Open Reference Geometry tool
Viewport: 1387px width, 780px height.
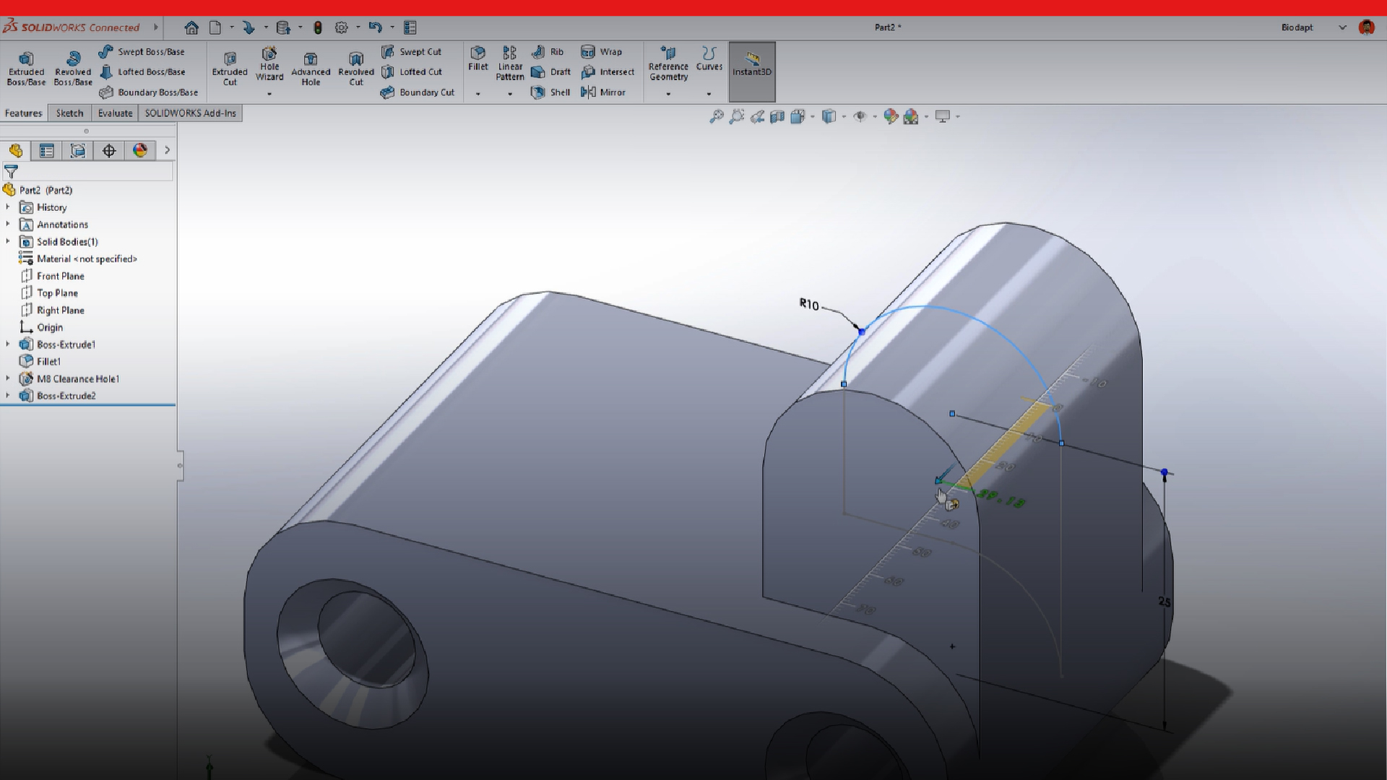point(667,64)
